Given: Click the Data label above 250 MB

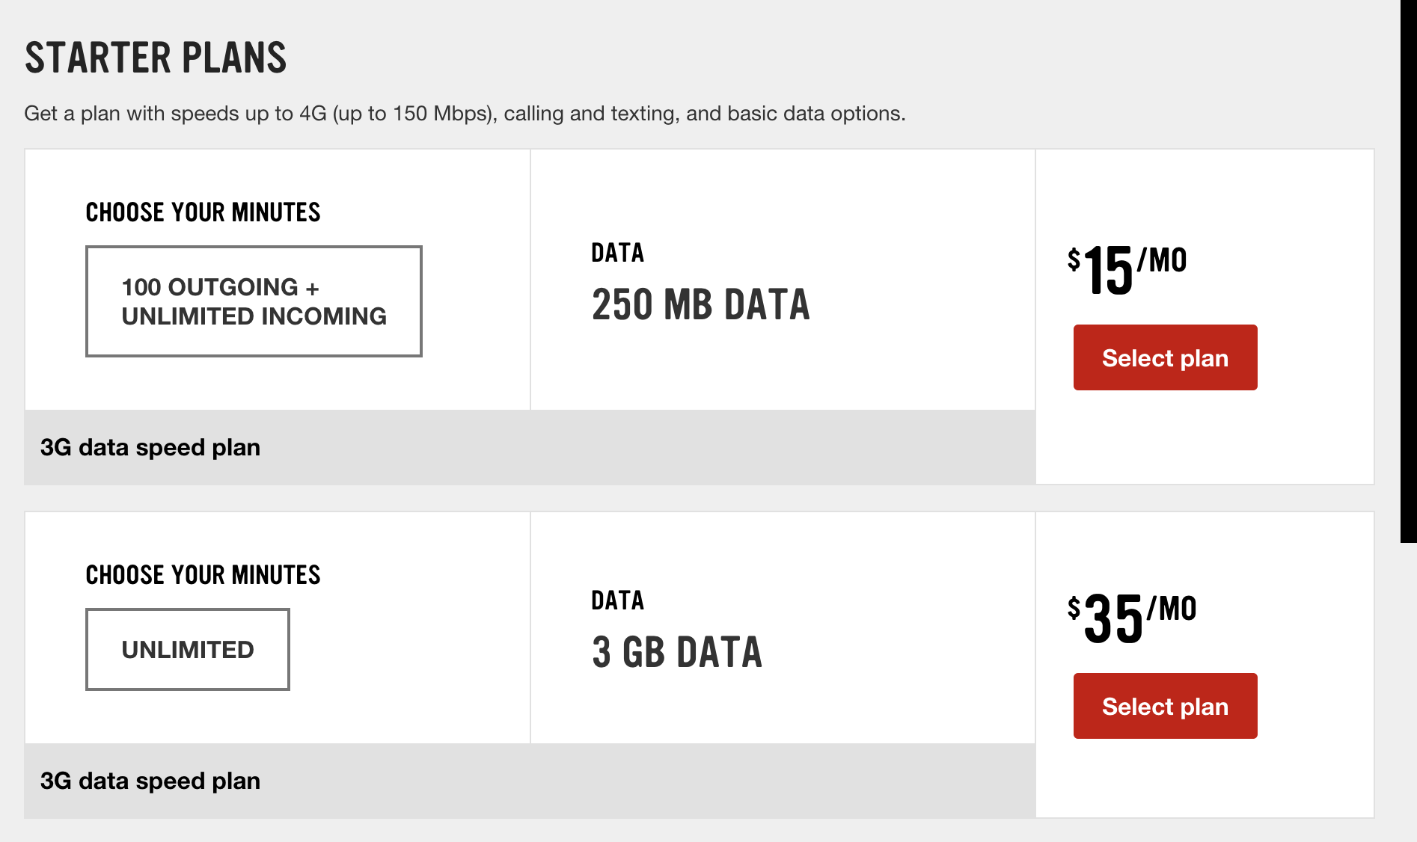Looking at the screenshot, I should point(617,253).
